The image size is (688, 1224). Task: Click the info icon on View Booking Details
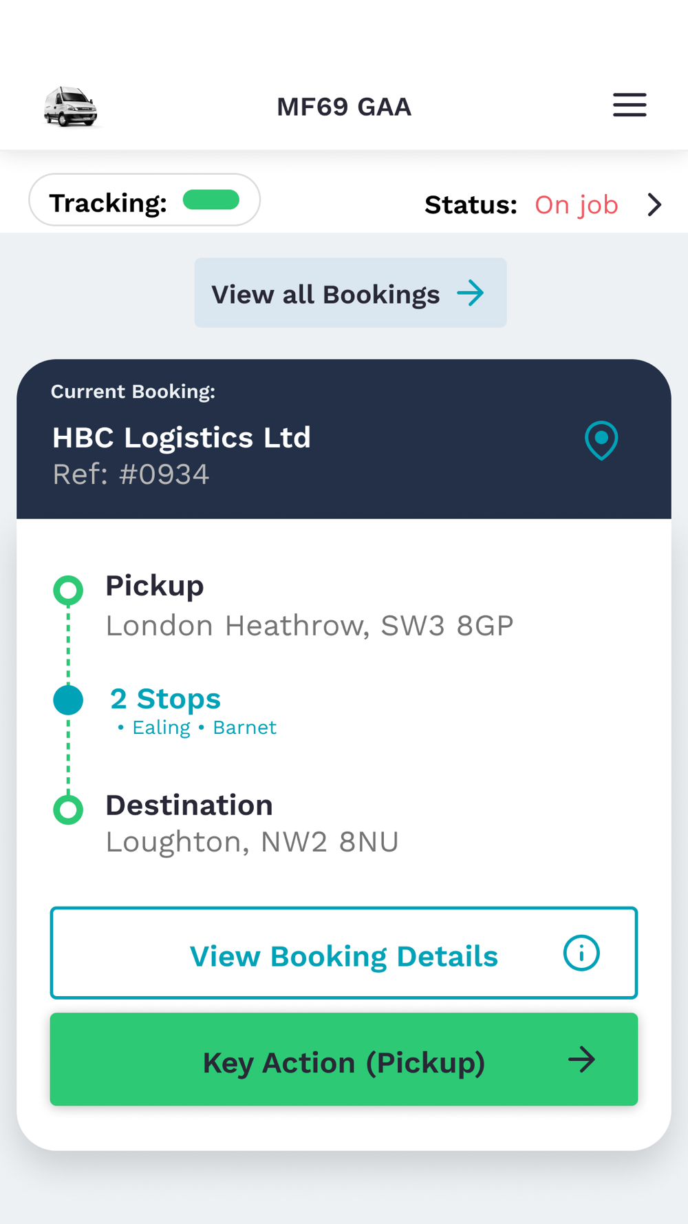[x=581, y=953]
